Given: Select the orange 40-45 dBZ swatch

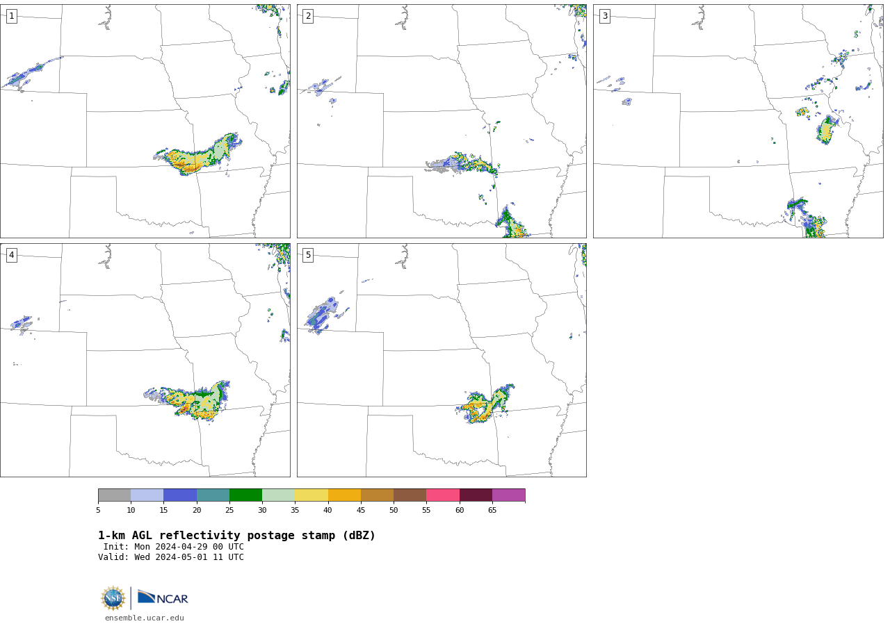Looking at the screenshot, I should [344, 495].
